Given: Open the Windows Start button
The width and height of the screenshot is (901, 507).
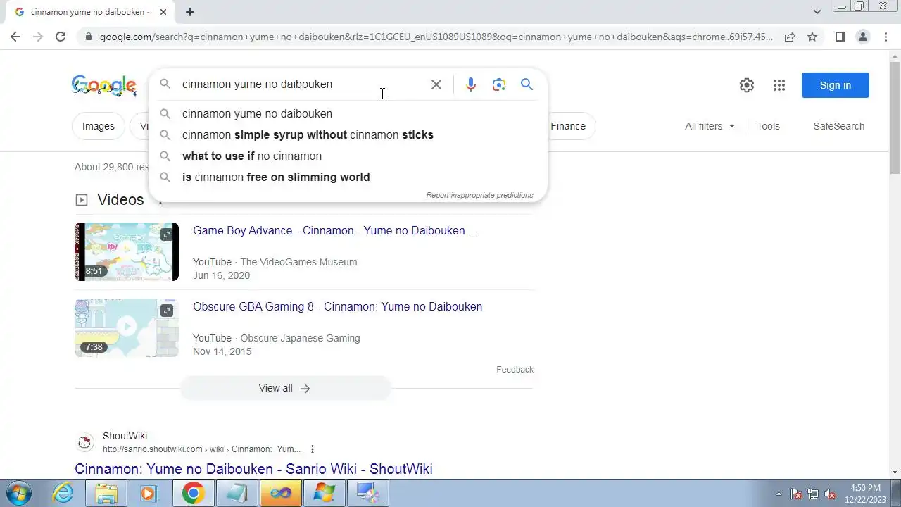Looking at the screenshot, I should click(x=18, y=493).
